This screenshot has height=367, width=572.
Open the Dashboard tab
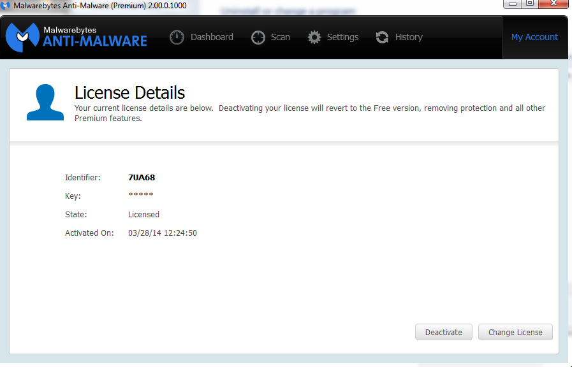202,37
